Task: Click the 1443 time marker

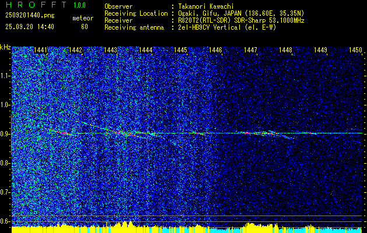Action: pyautogui.click(x=110, y=50)
